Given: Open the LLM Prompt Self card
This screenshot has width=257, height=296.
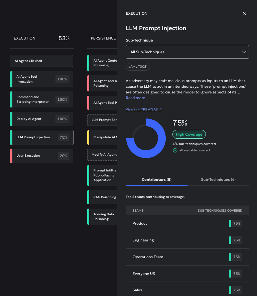Looking at the screenshot, I should click(102, 120).
